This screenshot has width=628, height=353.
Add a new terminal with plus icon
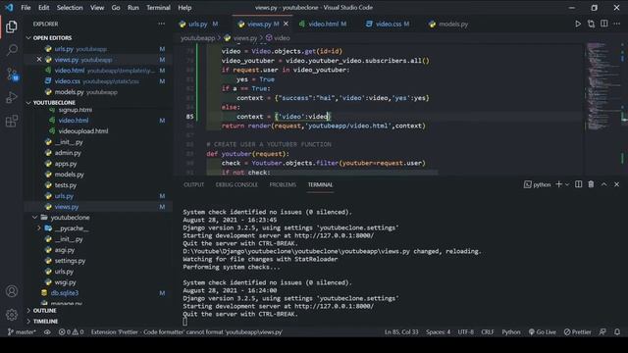click(x=558, y=184)
